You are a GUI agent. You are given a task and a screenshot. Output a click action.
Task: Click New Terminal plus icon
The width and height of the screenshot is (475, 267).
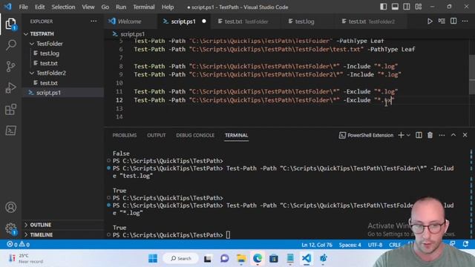(x=401, y=135)
